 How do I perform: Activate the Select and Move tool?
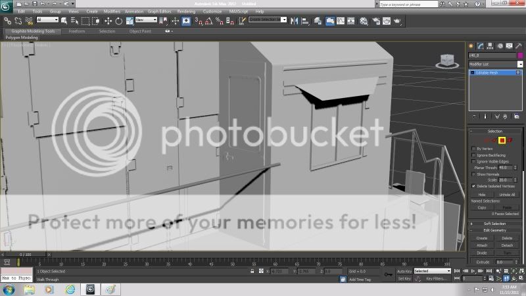(x=108, y=21)
